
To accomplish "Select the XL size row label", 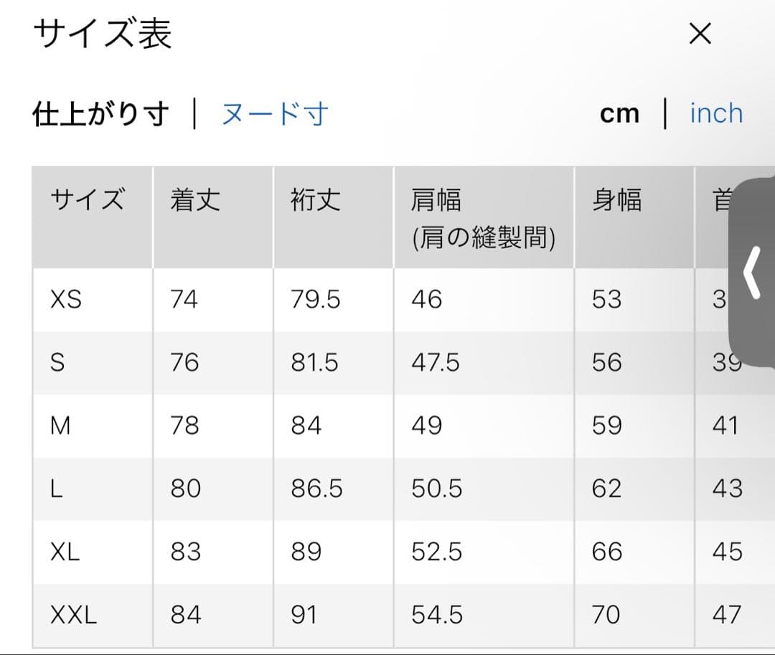I will [x=65, y=552].
